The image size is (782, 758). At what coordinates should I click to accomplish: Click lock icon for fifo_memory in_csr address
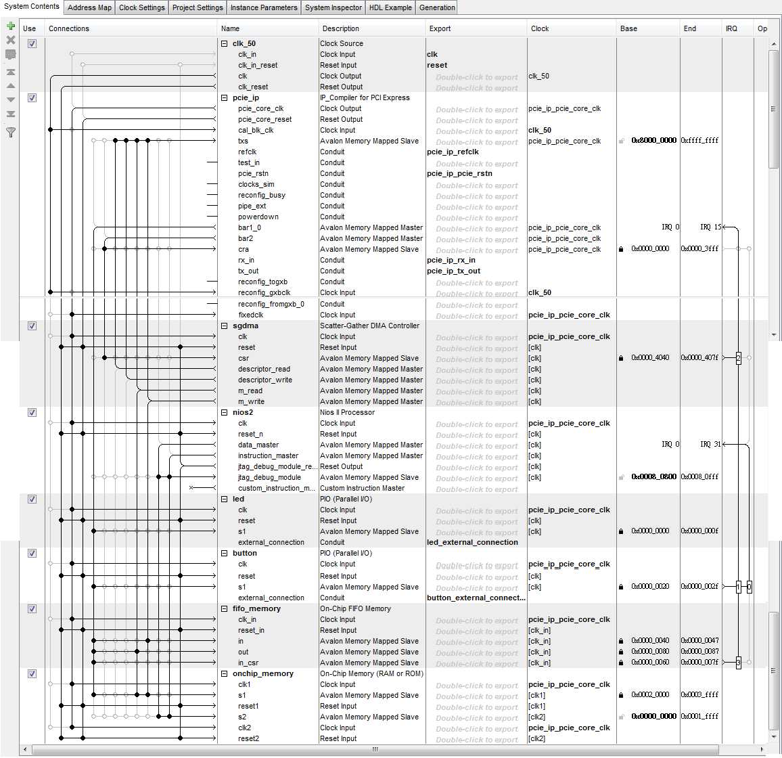[621, 663]
